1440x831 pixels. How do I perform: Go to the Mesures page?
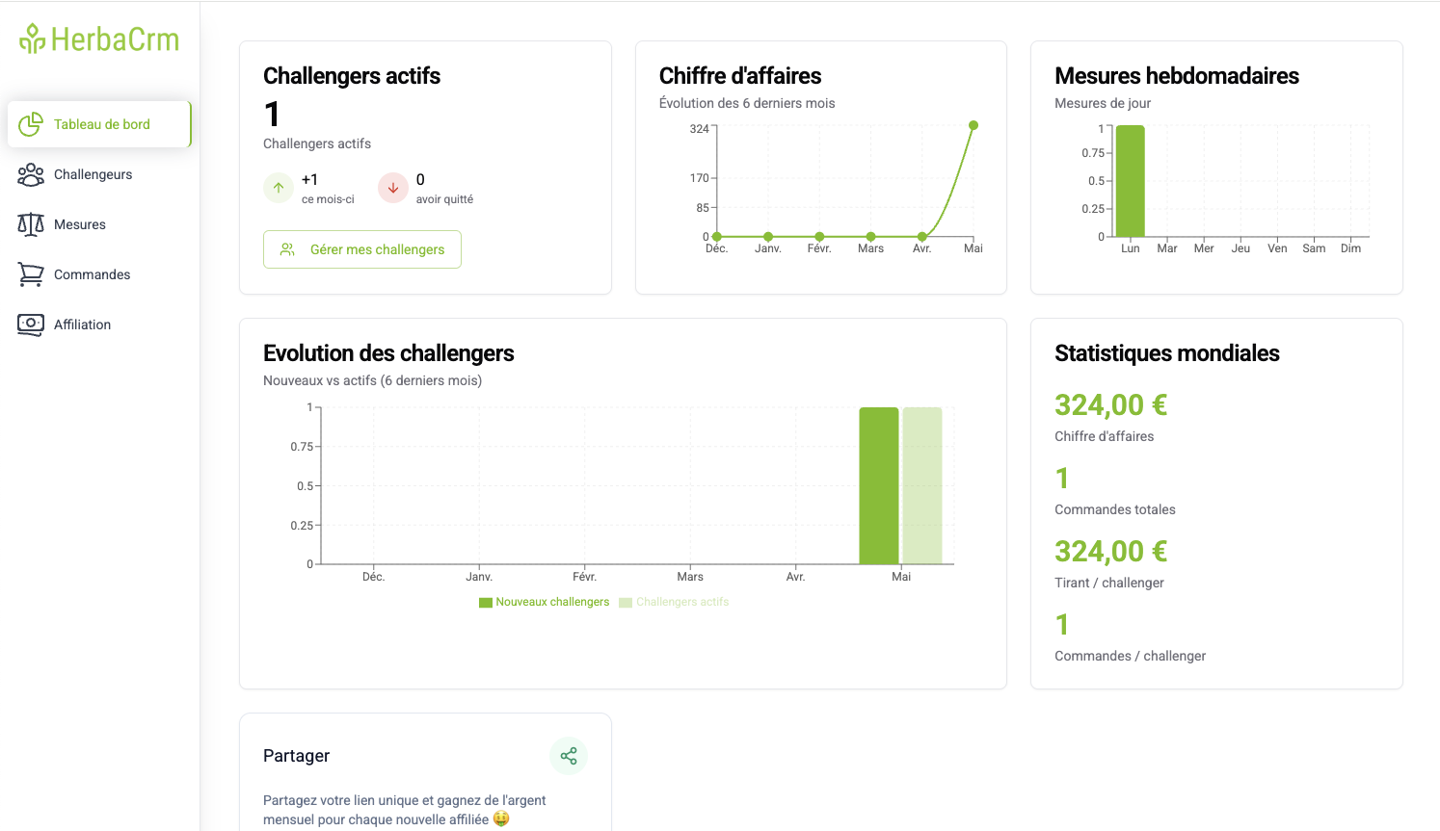tap(80, 224)
